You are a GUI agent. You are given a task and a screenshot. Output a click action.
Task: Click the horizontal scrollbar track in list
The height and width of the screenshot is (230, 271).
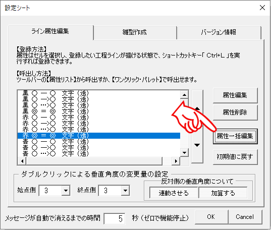pyautogui.click(x=94, y=161)
